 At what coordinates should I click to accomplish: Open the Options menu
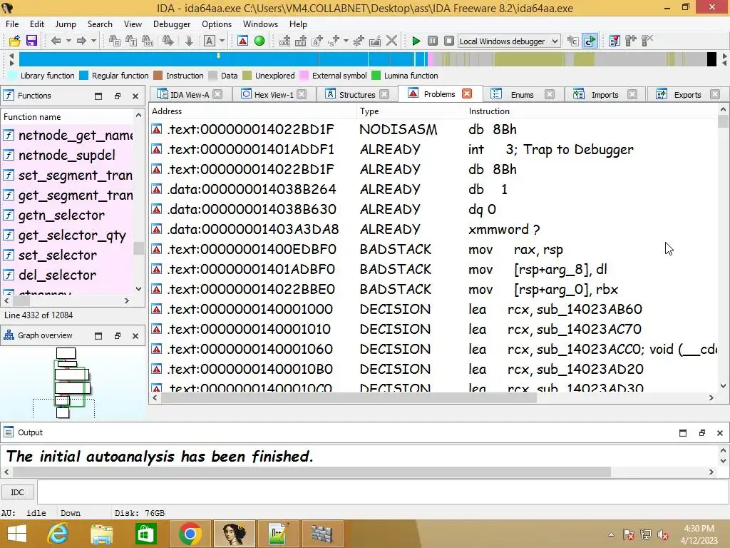[217, 24]
